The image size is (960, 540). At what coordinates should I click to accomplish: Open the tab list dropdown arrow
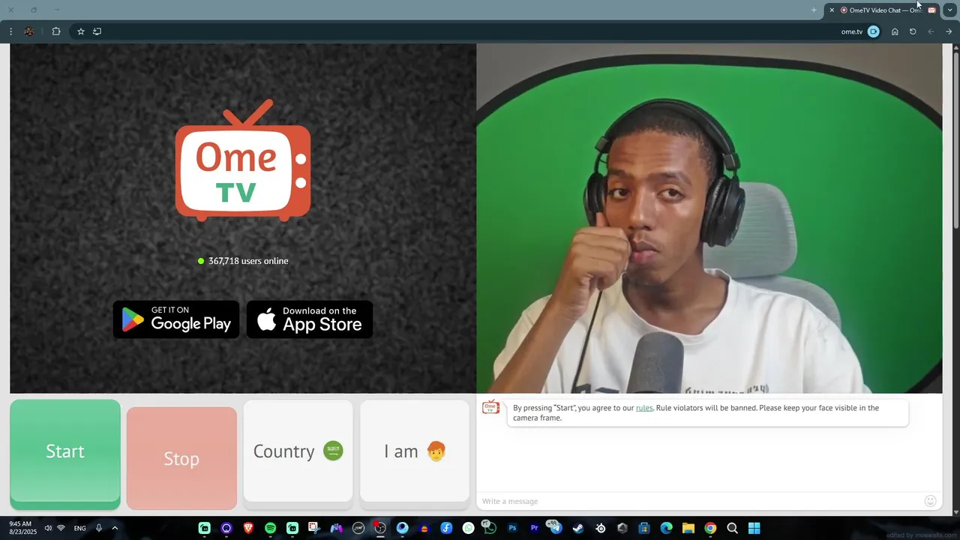coord(949,10)
